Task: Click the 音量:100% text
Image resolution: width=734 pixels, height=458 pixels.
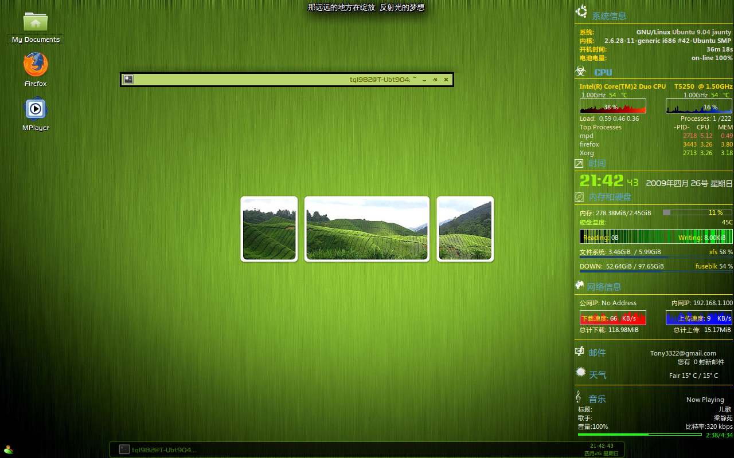Action: click(x=593, y=427)
